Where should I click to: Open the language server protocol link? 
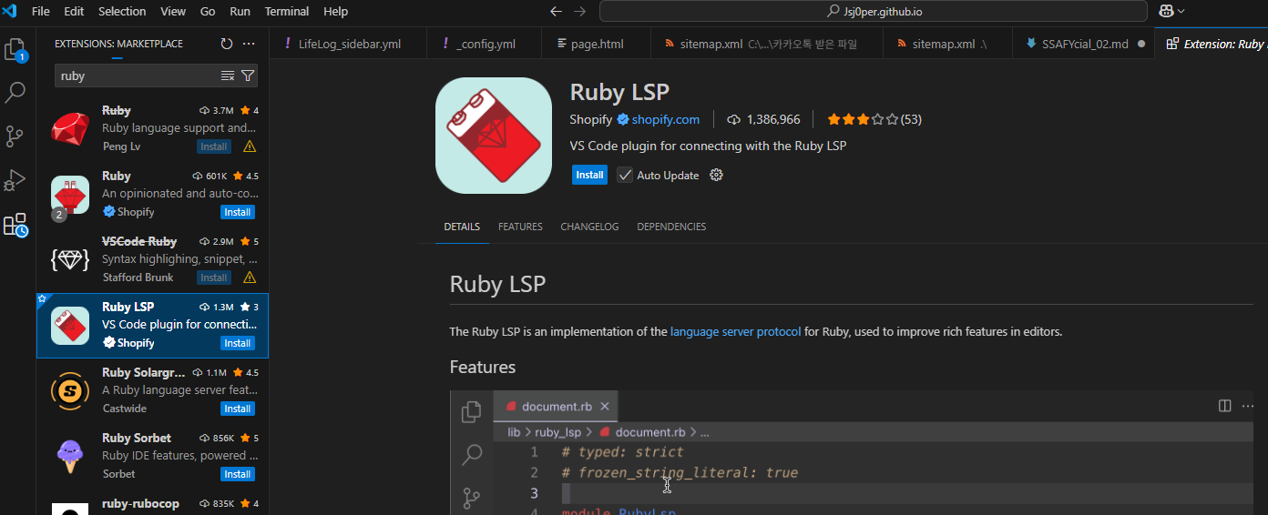point(736,332)
